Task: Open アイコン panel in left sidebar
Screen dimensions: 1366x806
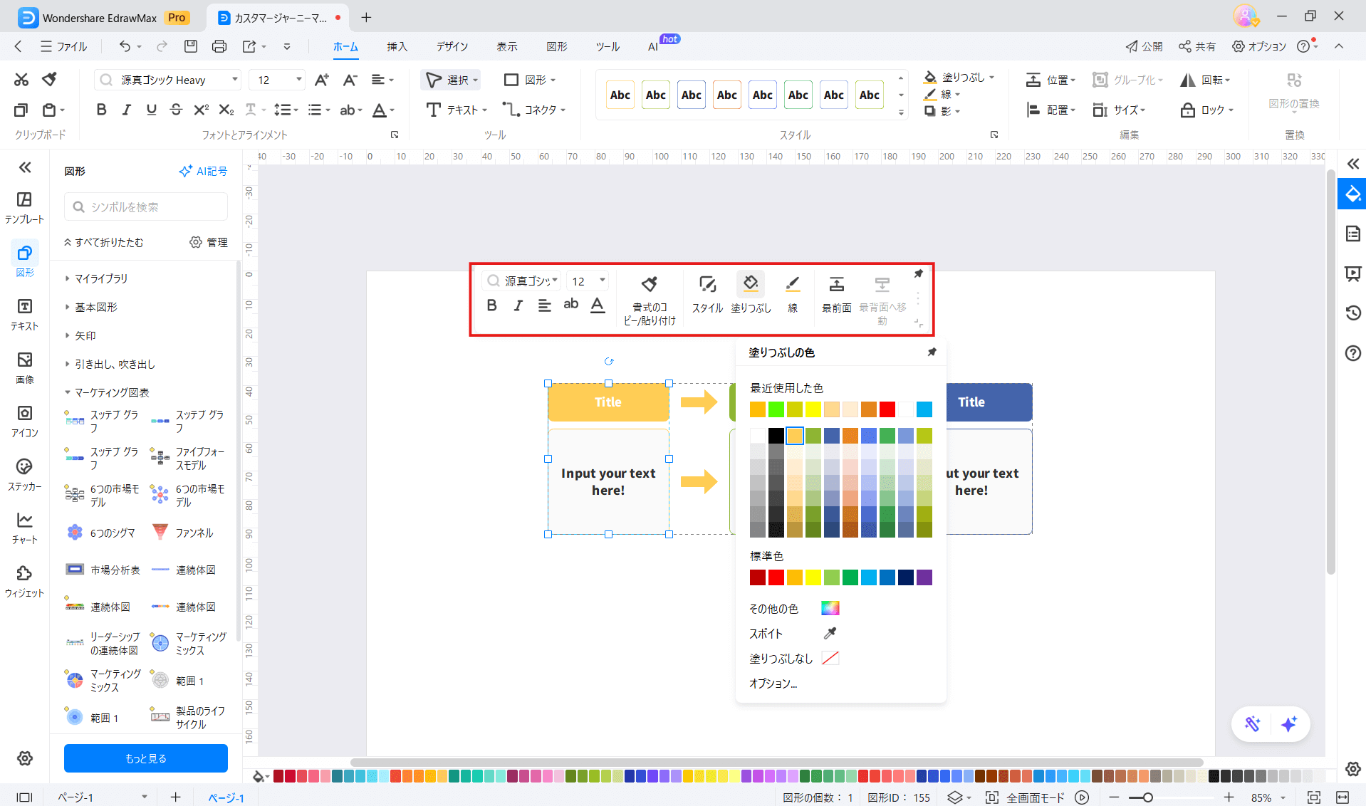Action: [x=24, y=421]
